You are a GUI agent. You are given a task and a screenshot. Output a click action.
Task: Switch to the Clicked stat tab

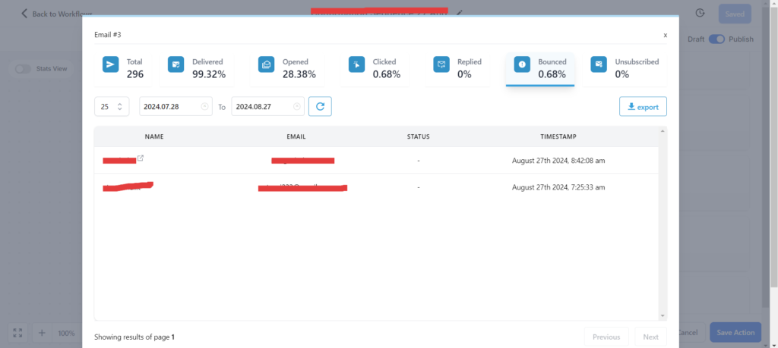click(x=375, y=68)
